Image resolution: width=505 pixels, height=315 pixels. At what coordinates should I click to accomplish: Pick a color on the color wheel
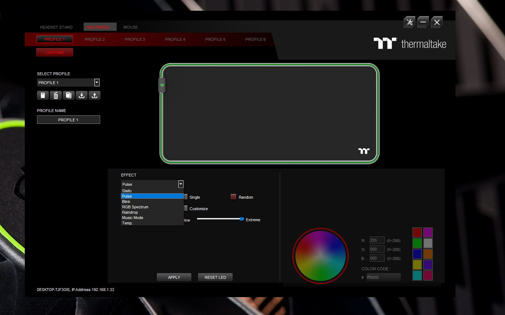[x=321, y=256]
